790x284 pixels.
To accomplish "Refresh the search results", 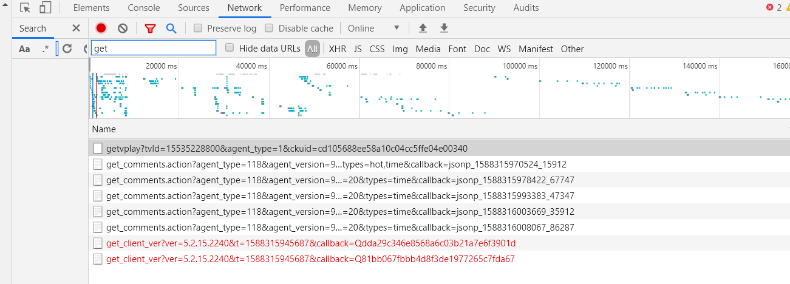I will (67, 49).
